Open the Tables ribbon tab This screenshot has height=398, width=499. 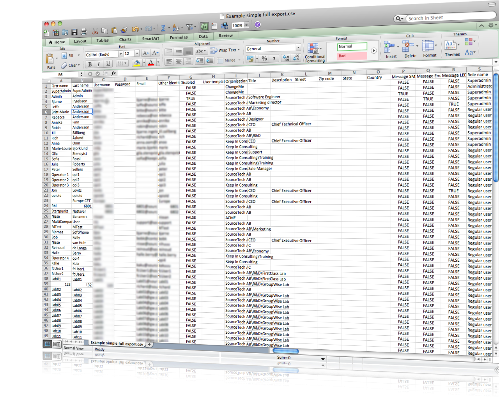tap(103, 41)
